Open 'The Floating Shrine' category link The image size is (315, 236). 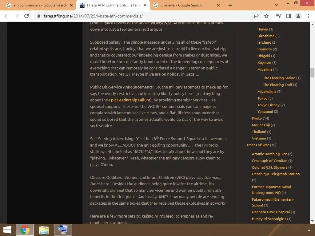pyautogui.click(x=279, y=78)
